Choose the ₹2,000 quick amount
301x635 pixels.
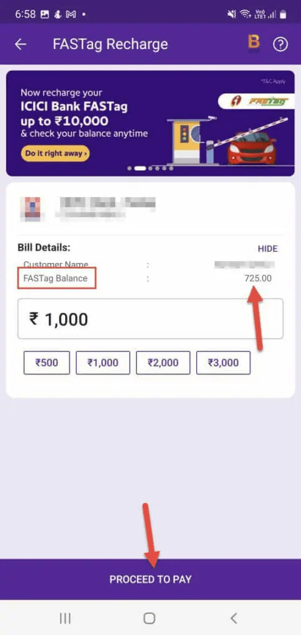click(x=163, y=362)
